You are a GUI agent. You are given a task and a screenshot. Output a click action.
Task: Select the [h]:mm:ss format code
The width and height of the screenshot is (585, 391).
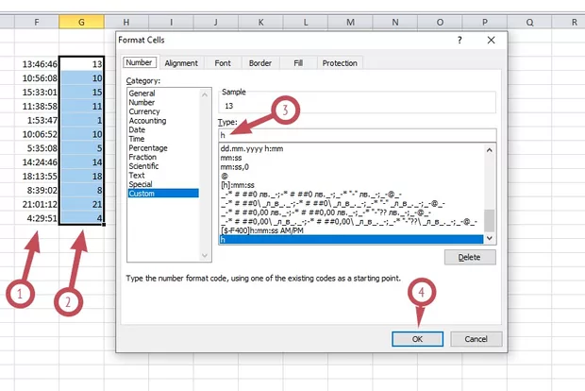click(239, 187)
